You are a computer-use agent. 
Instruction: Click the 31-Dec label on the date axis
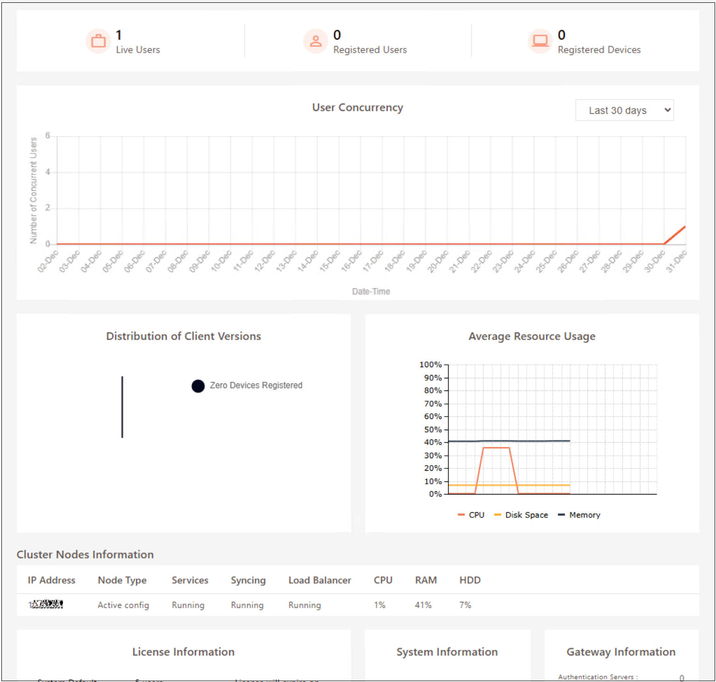pyautogui.click(x=676, y=262)
